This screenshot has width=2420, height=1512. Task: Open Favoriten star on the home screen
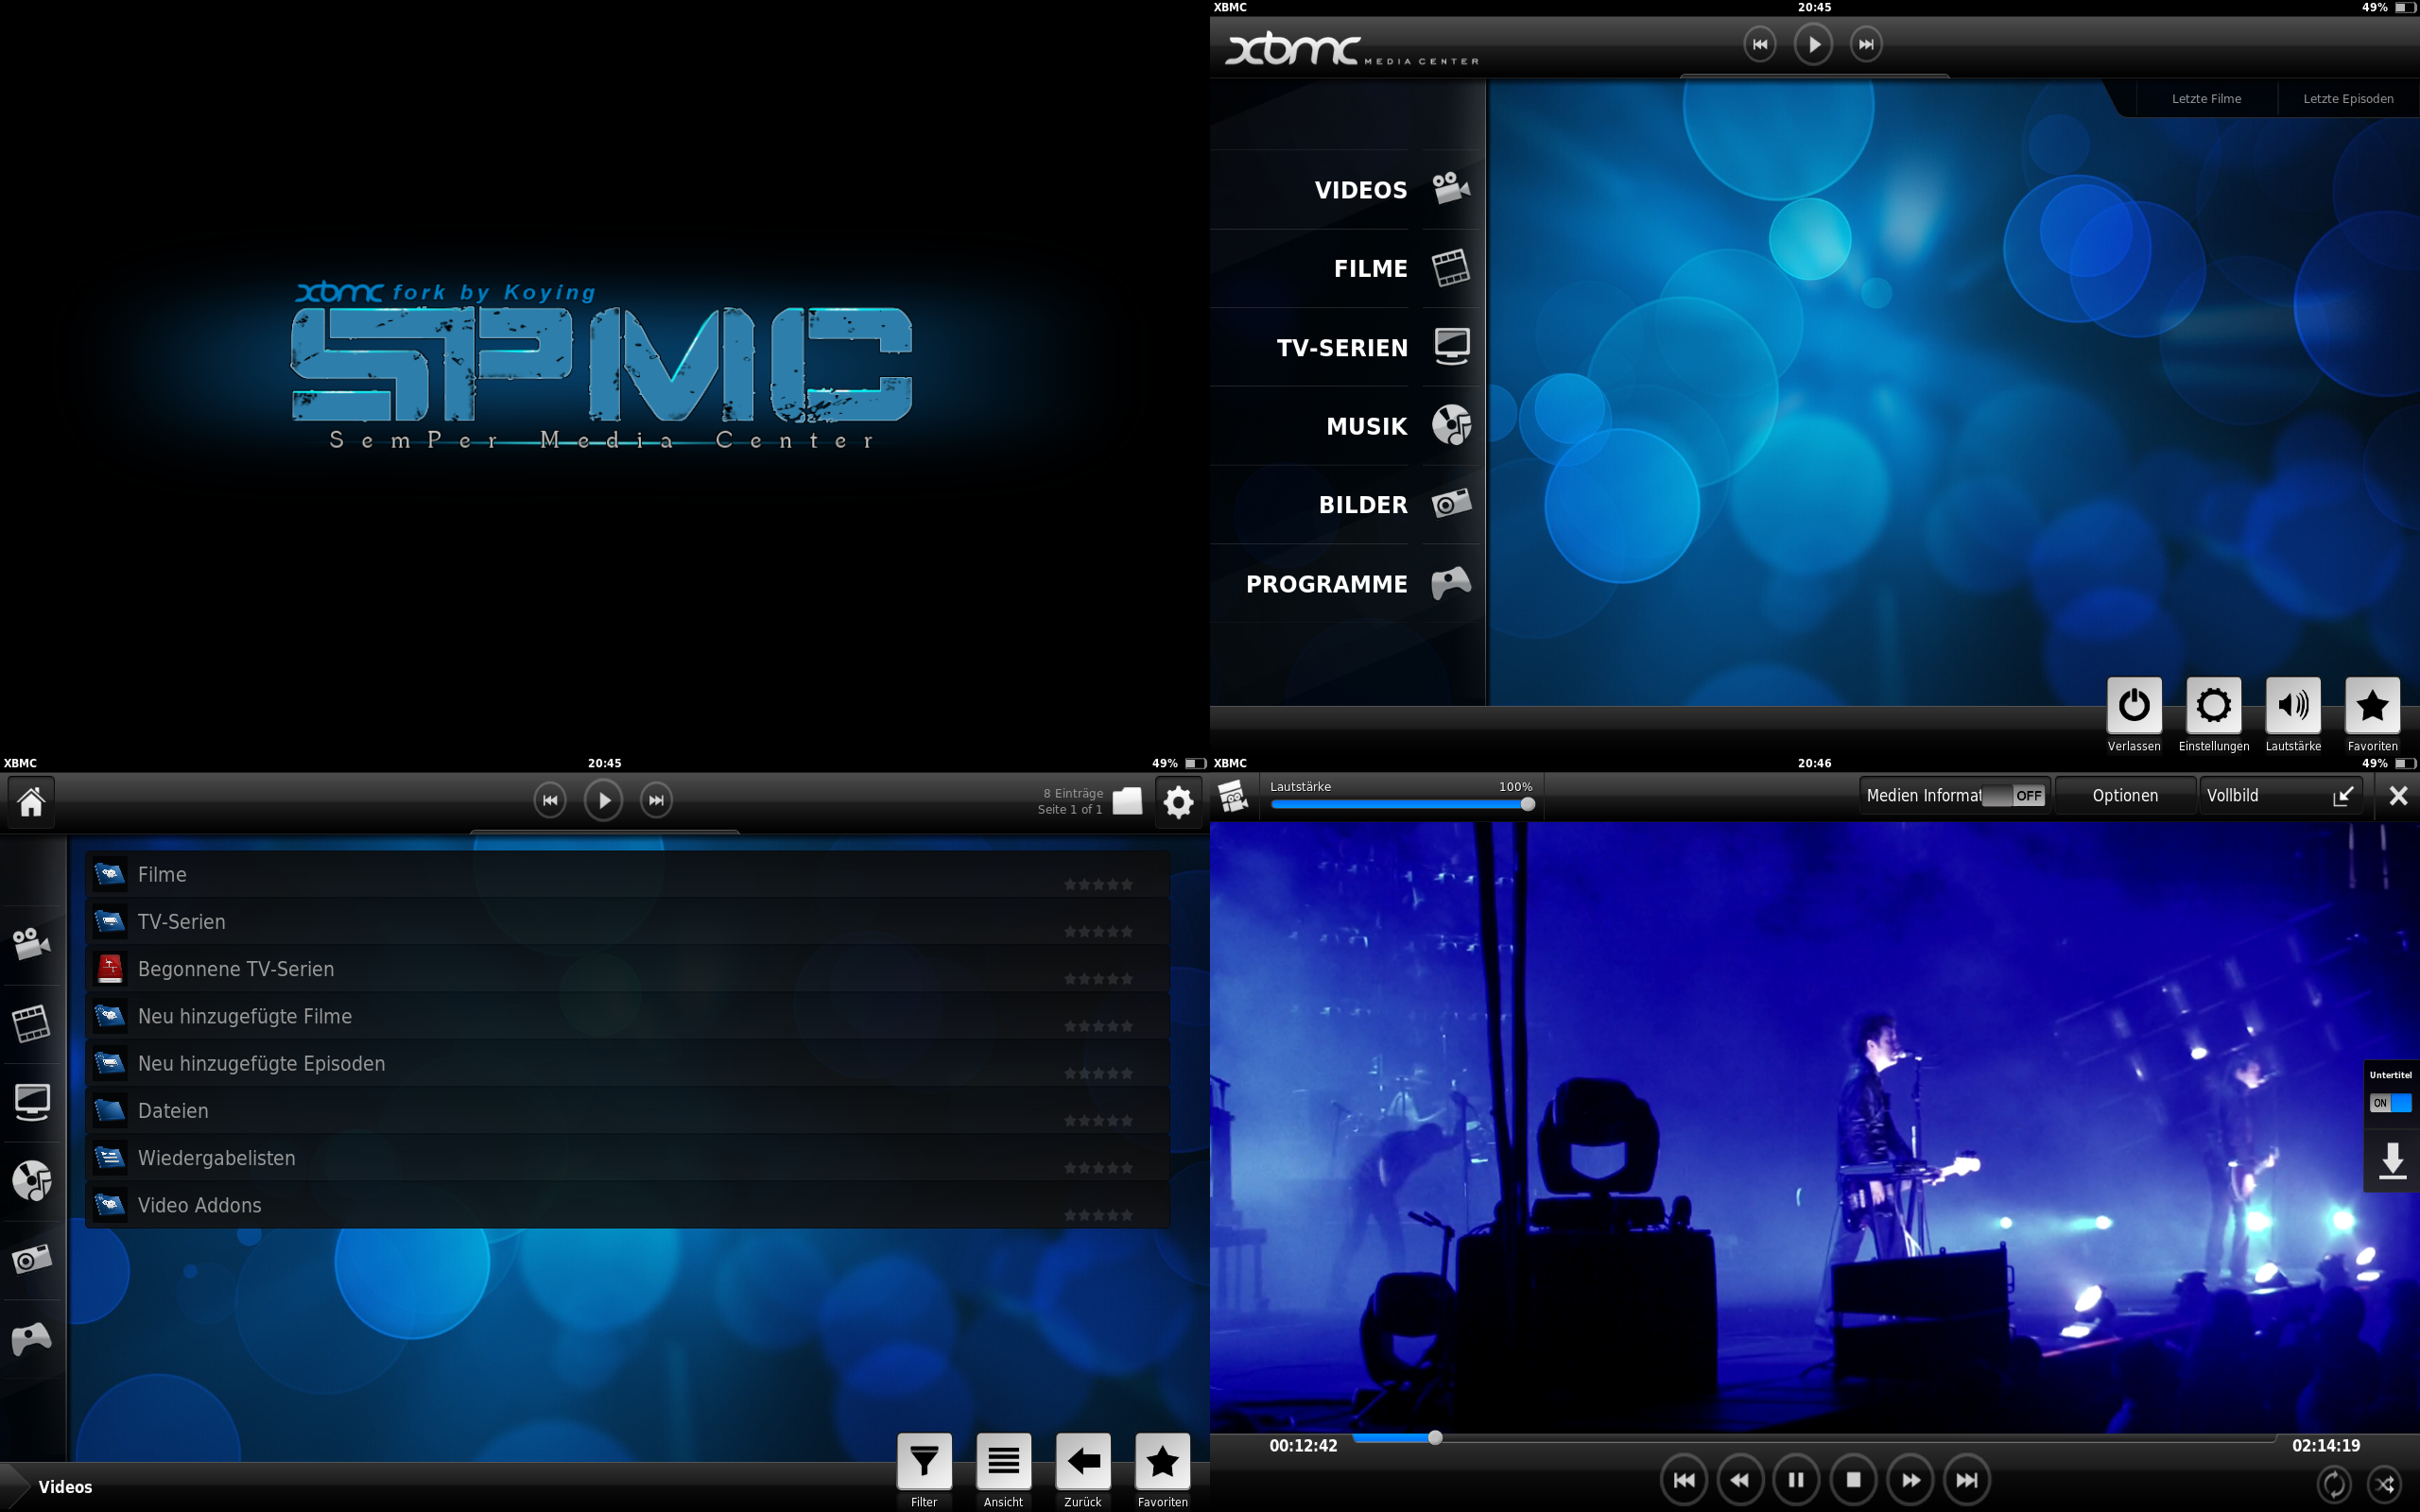coord(2372,705)
